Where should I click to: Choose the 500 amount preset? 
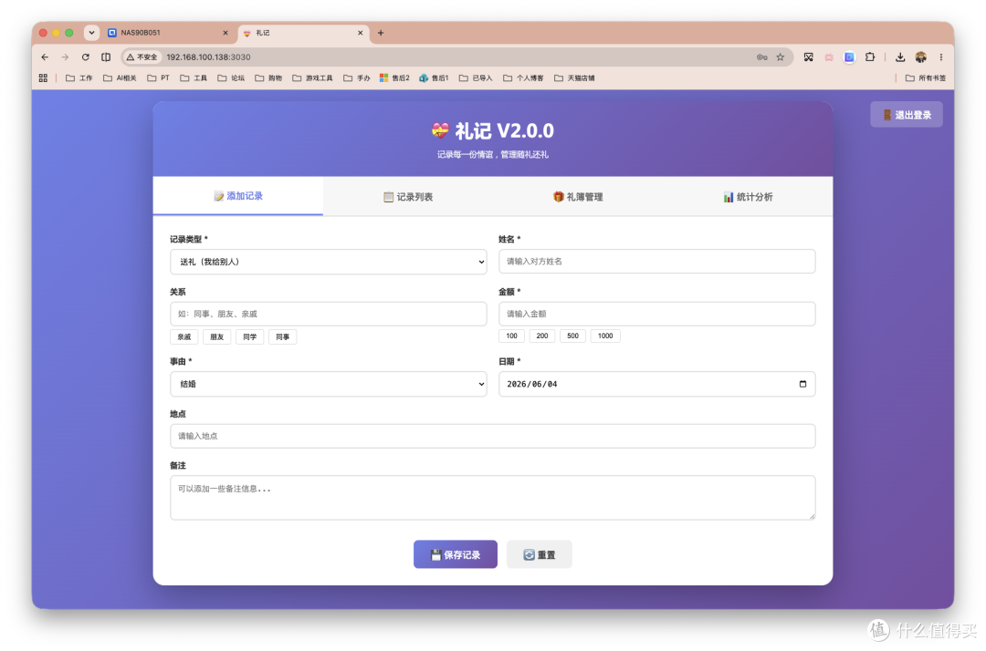pos(572,336)
